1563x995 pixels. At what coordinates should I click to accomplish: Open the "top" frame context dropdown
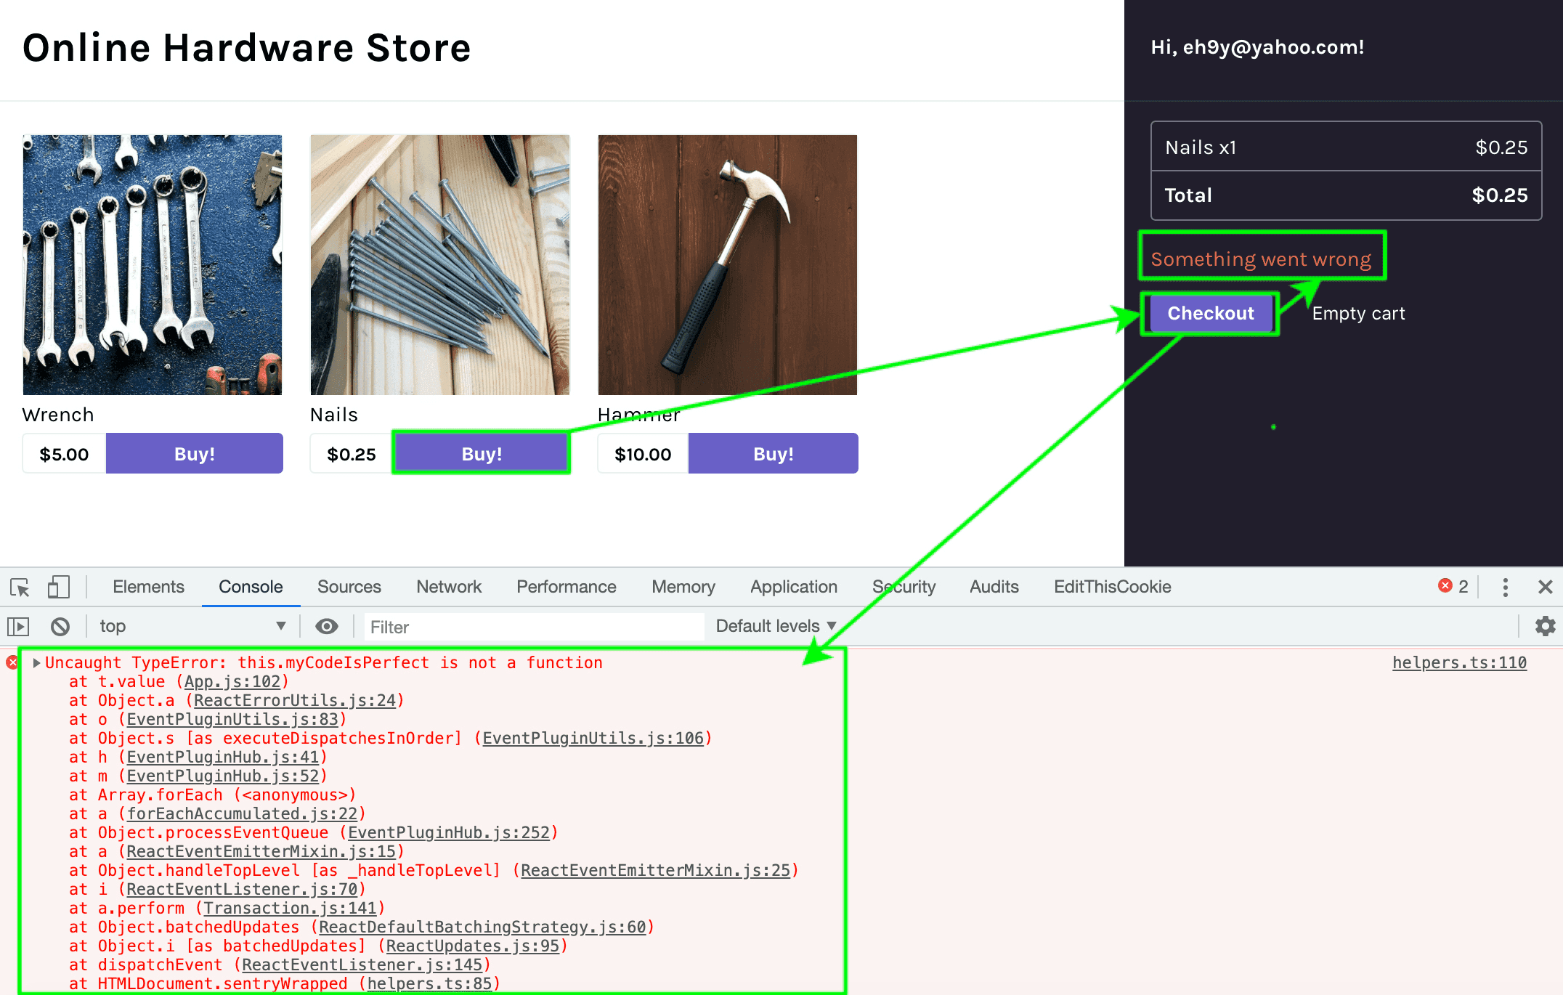[x=192, y=625]
